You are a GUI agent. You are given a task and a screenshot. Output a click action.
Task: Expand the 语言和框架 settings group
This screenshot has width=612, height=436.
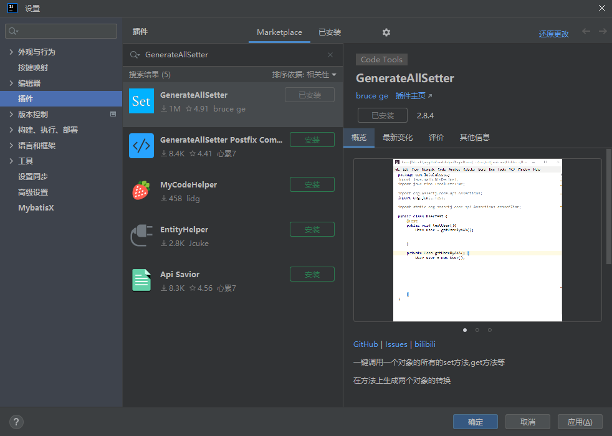[x=11, y=146]
